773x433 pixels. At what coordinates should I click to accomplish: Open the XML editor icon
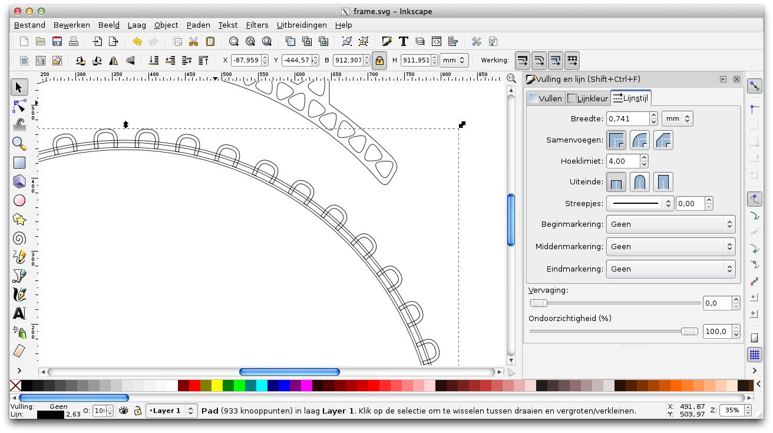pos(437,41)
